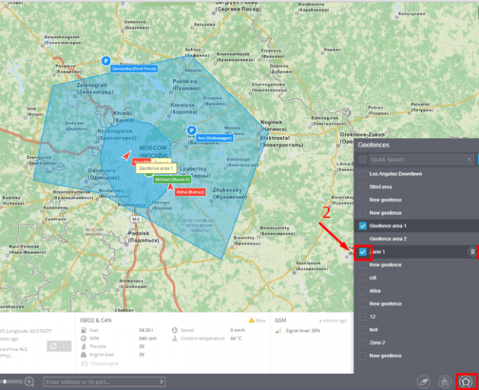
Task: Click the Michael (Mazda 6) vehicle label
Action: (x=172, y=180)
